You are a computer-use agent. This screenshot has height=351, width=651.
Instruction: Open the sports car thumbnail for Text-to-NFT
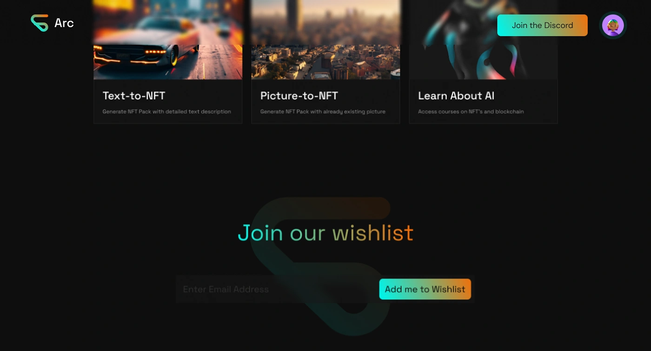pos(168,40)
